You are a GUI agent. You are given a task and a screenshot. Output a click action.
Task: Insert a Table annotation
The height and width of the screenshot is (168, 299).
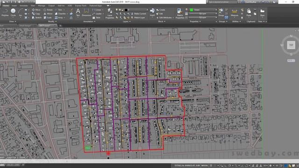click(96, 18)
